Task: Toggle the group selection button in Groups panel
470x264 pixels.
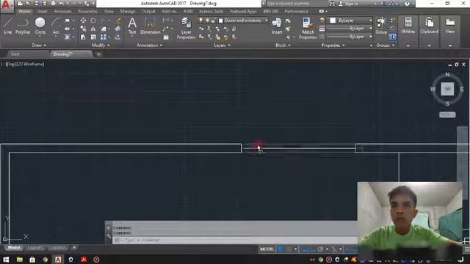Action: (x=392, y=37)
